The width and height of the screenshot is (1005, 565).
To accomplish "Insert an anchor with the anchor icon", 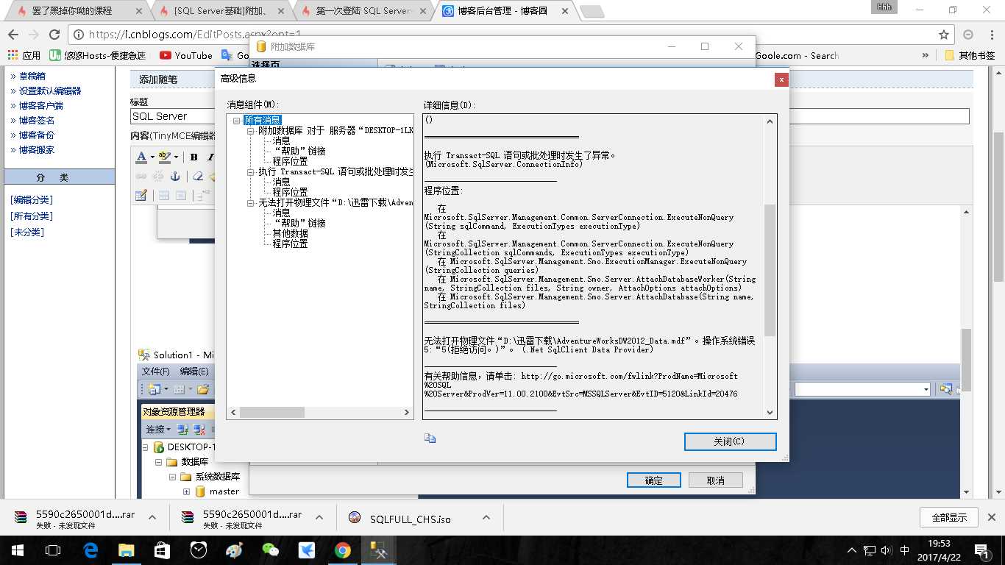I will point(175,177).
